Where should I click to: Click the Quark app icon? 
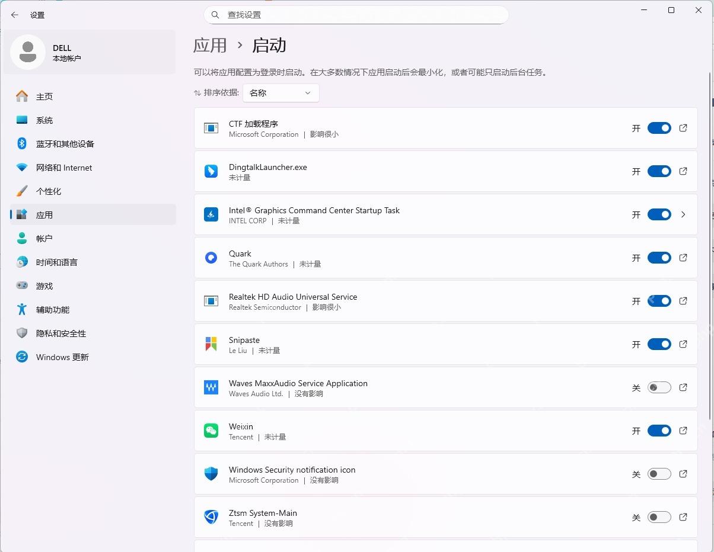pos(211,258)
